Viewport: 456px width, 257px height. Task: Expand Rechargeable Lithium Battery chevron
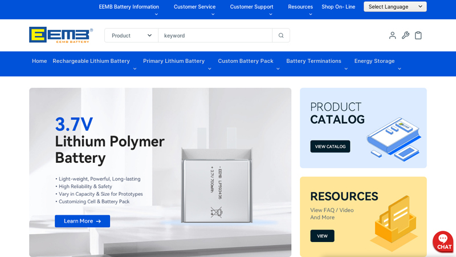coord(135,69)
